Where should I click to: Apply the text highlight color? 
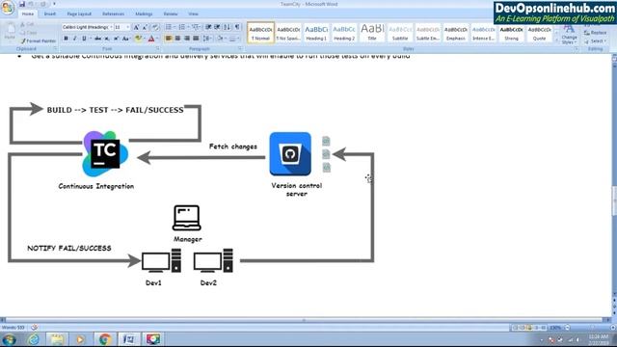(138, 39)
